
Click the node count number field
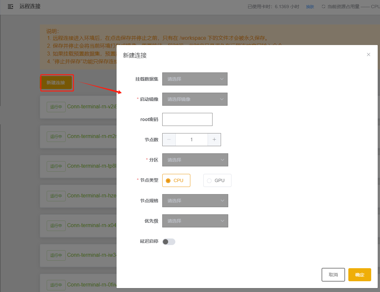point(191,140)
